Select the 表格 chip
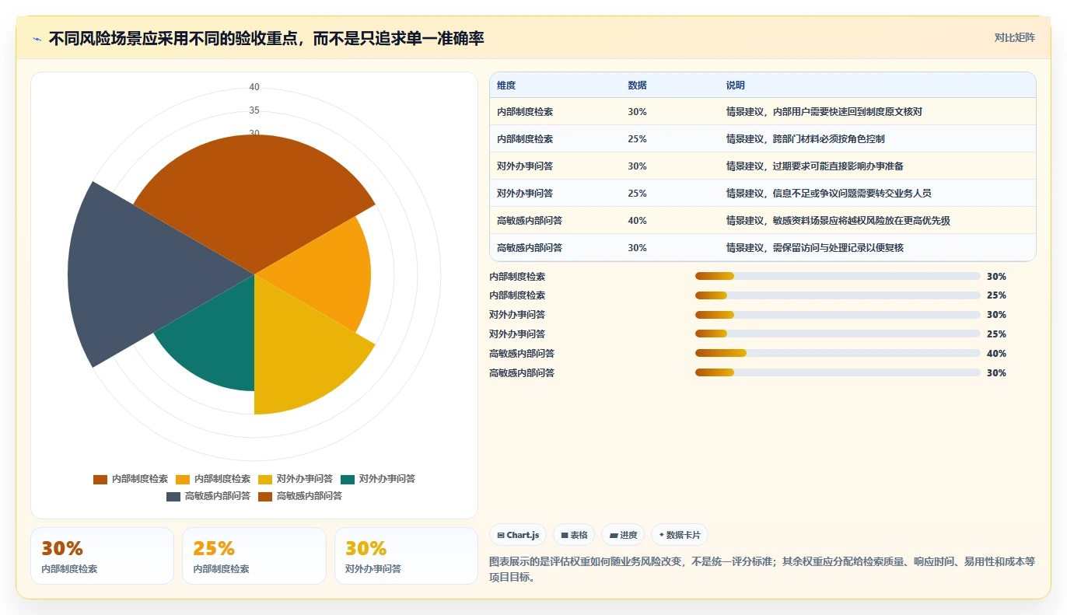Screen dimensions: 1067x615 point(574,535)
